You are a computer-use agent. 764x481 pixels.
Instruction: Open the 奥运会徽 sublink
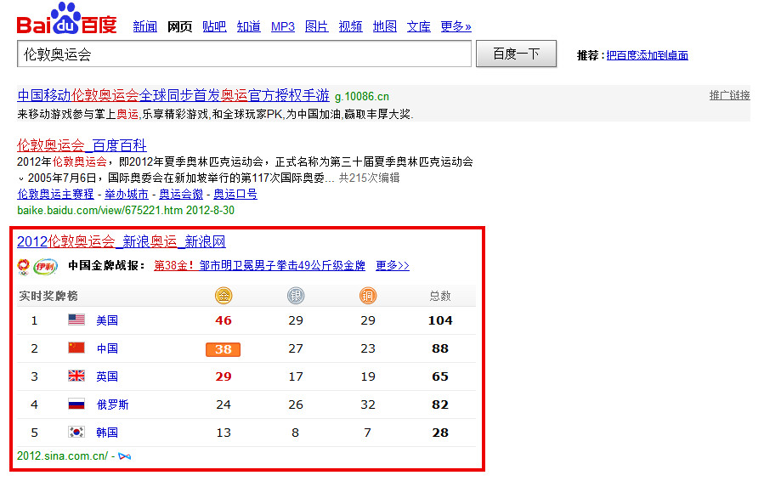[181, 194]
